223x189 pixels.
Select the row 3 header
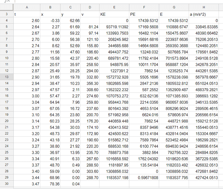point(6,14)
